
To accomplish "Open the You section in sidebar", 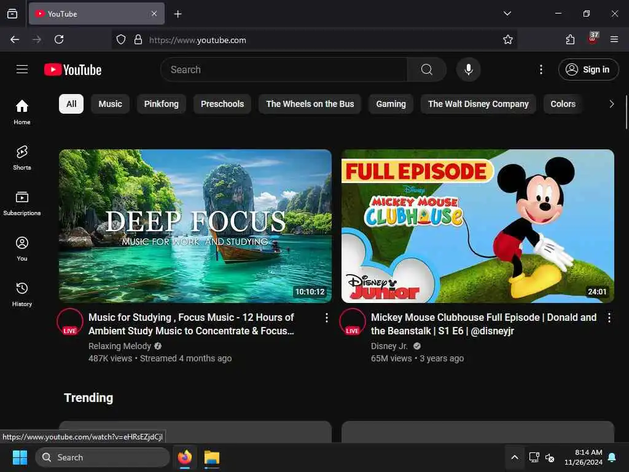I will [x=22, y=249].
